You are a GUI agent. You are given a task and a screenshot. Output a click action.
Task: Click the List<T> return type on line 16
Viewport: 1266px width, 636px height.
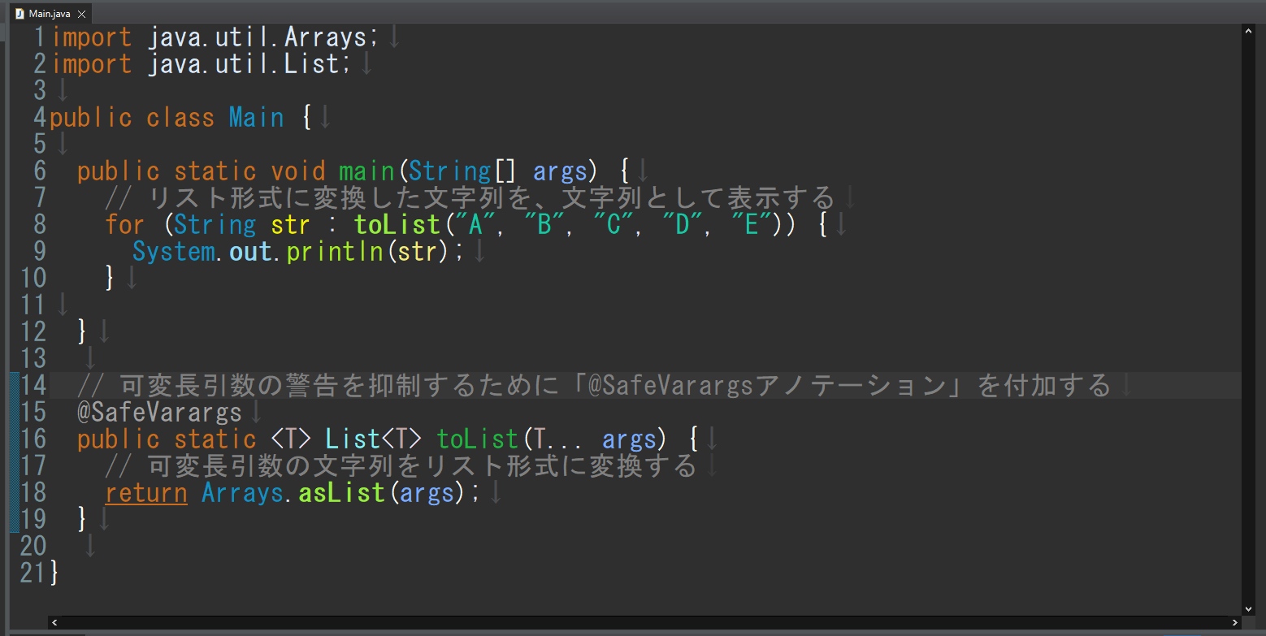point(373,439)
